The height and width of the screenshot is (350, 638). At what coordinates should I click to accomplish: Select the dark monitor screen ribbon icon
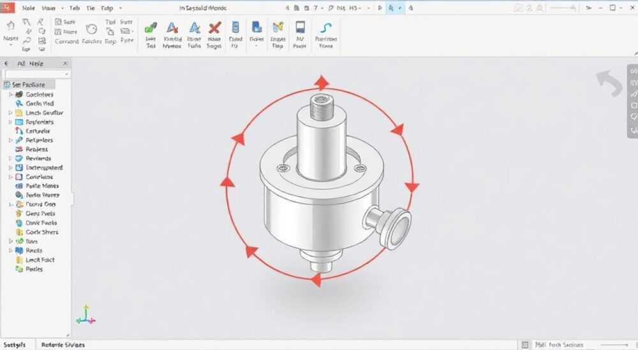[300, 27]
